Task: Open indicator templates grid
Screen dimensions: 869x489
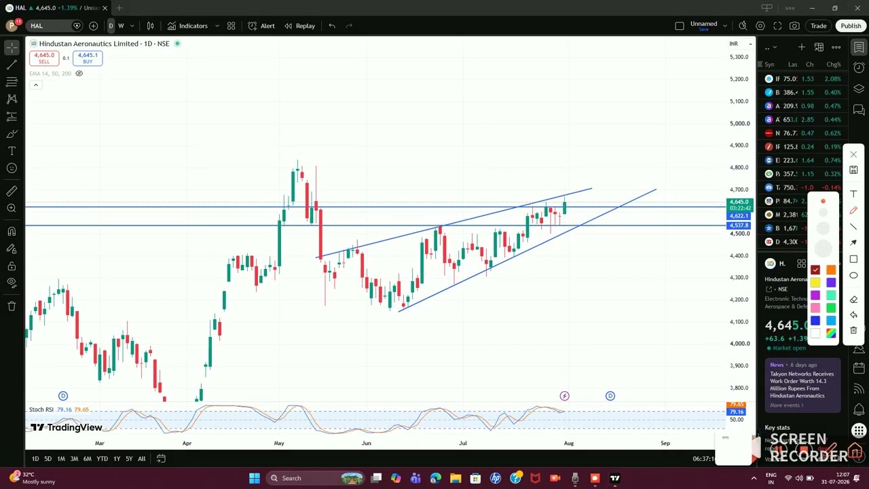Action: tap(231, 26)
